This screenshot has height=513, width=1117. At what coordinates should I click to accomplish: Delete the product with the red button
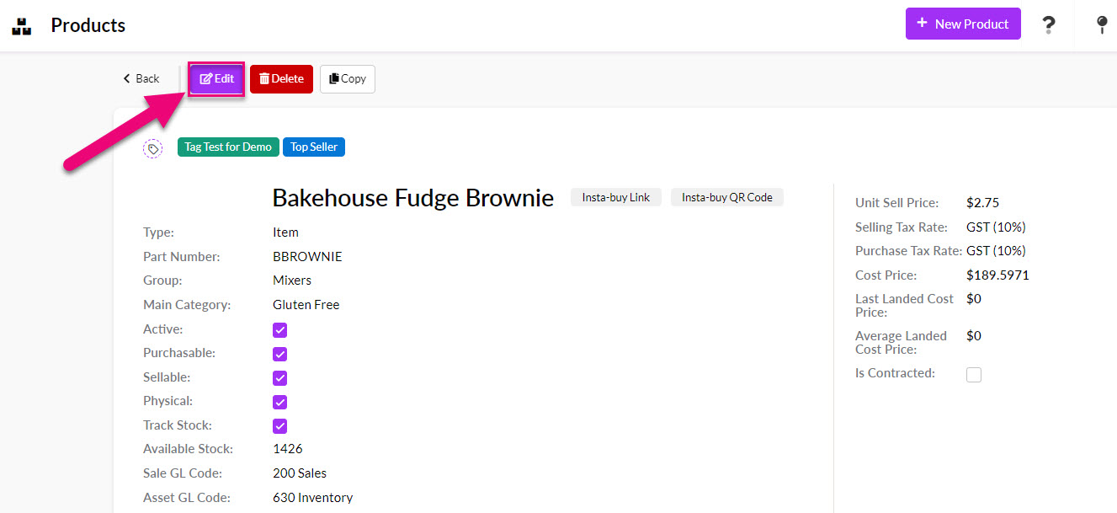click(281, 79)
